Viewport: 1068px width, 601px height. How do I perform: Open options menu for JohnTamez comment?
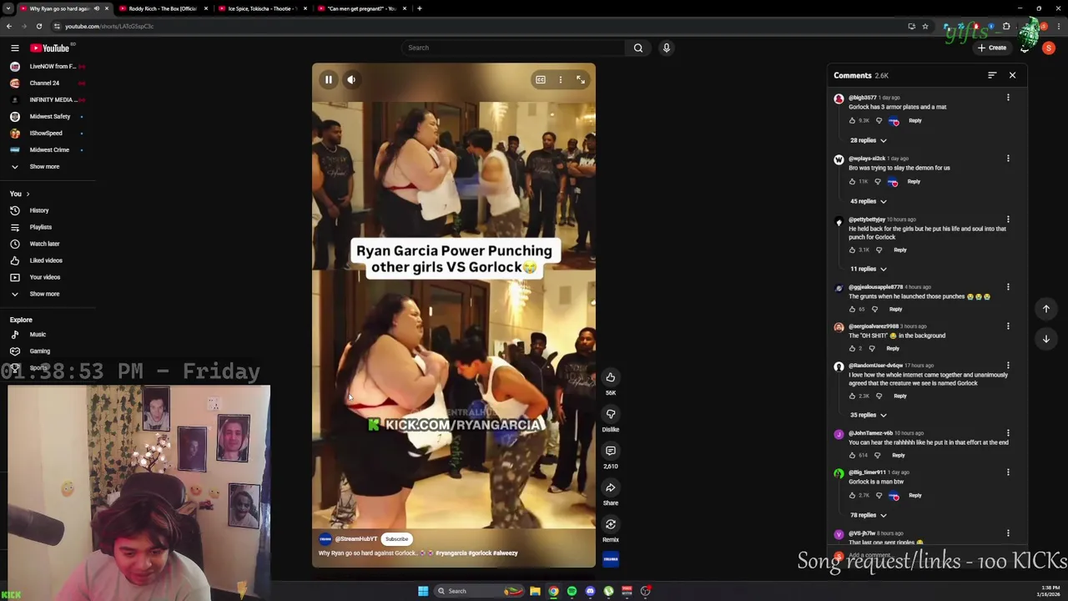pyautogui.click(x=1008, y=433)
